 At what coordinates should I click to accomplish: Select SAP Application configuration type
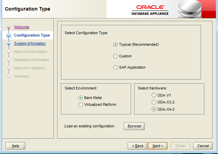[115, 68]
